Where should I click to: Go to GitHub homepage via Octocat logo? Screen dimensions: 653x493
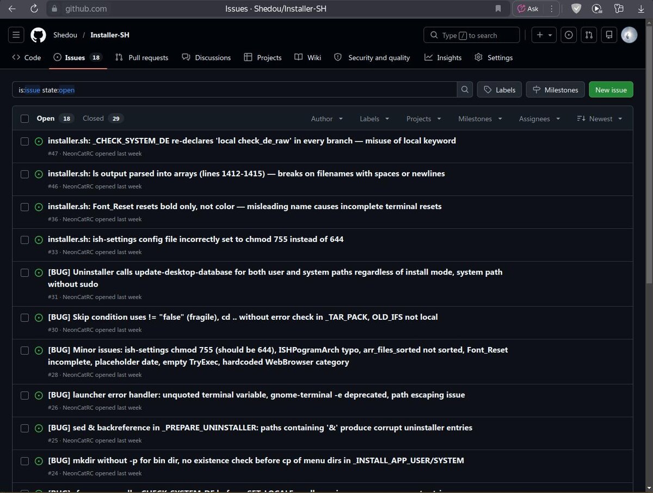click(38, 35)
